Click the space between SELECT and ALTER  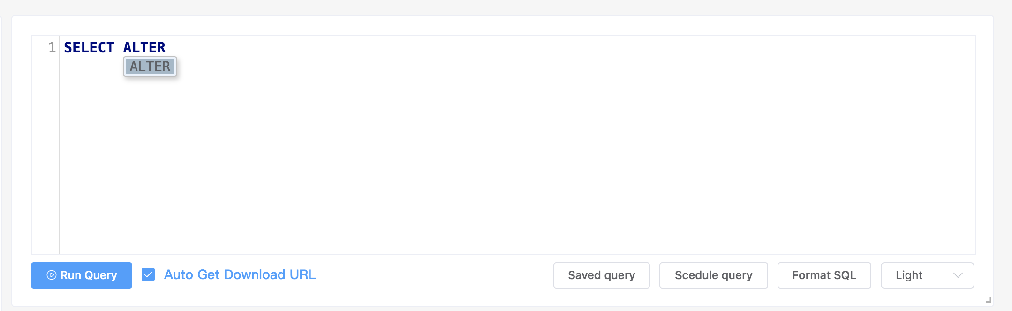(x=119, y=47)
